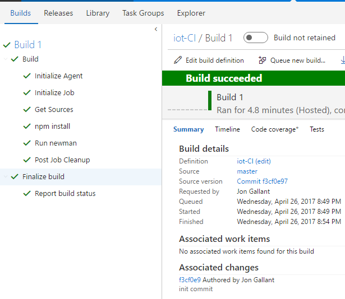Open the Timeline tab
Screen dimensions: 345x299
click(227, 129)
